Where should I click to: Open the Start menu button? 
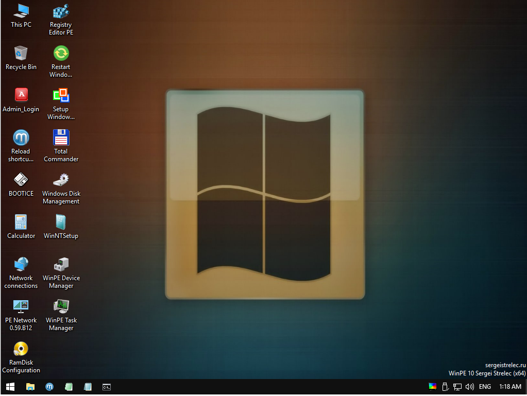click(10, 387)
